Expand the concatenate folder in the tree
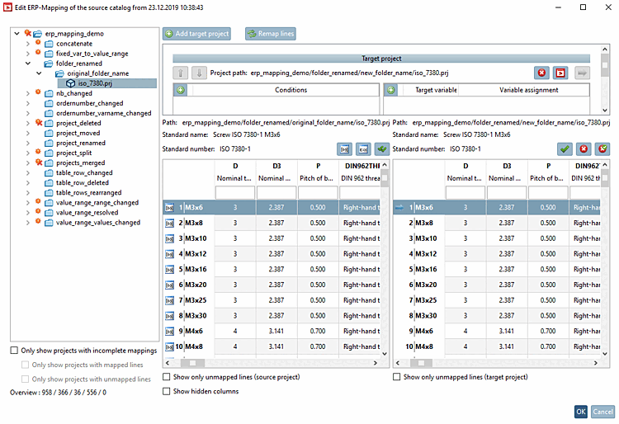The width and height of the screenshot is (619, 424). pyautogui.click(x=28, y=44)
